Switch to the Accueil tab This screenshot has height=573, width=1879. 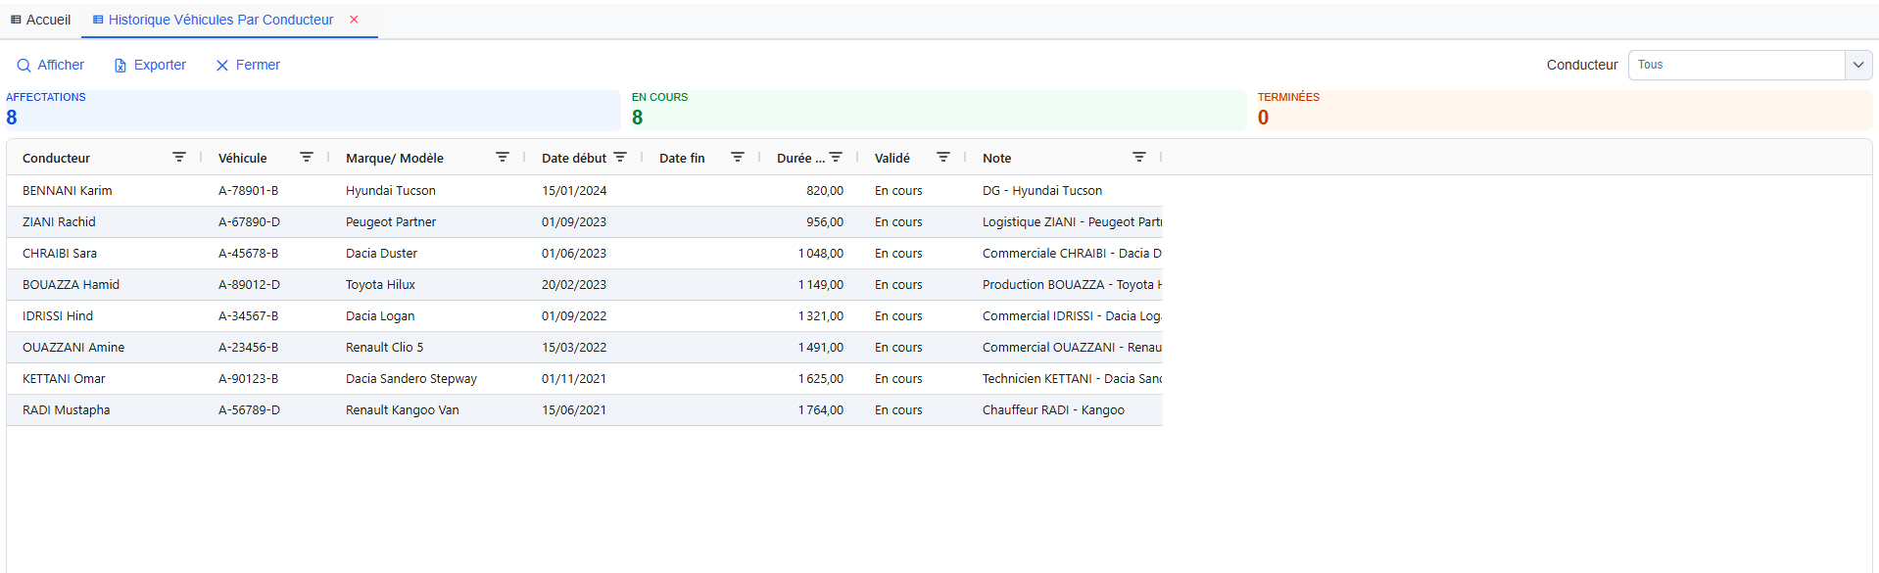click(x=41, y=20)
